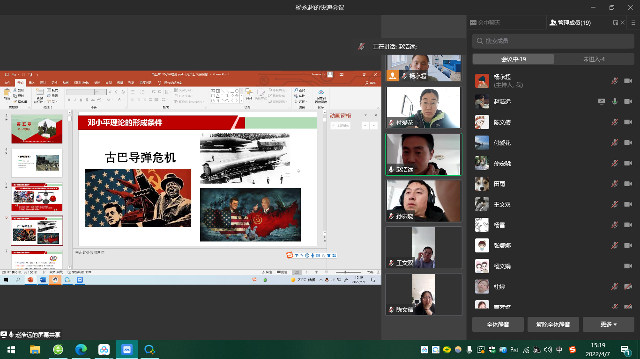
Task: Toggle 杨永超's microphone in member list
Action: (615, 81)
